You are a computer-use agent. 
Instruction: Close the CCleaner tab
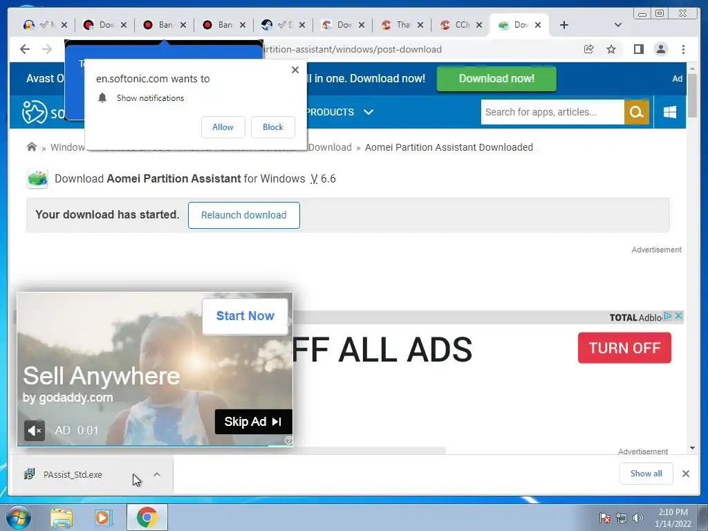[x=479, y=25]
